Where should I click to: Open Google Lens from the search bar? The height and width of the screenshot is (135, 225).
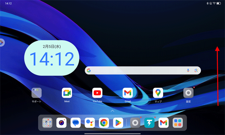coord(196,70)
